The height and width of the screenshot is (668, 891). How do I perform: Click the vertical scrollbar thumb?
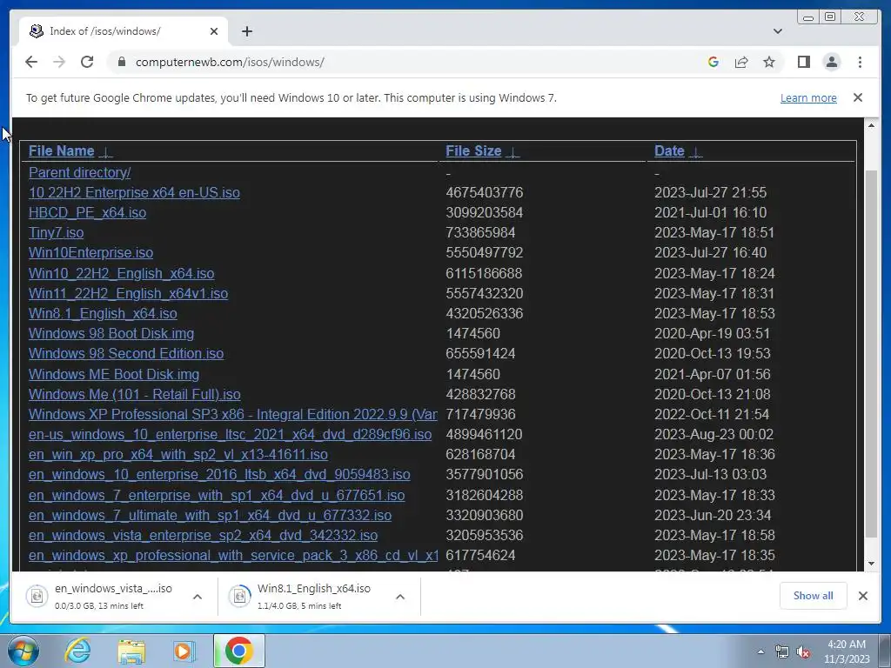tap(871, 353)
